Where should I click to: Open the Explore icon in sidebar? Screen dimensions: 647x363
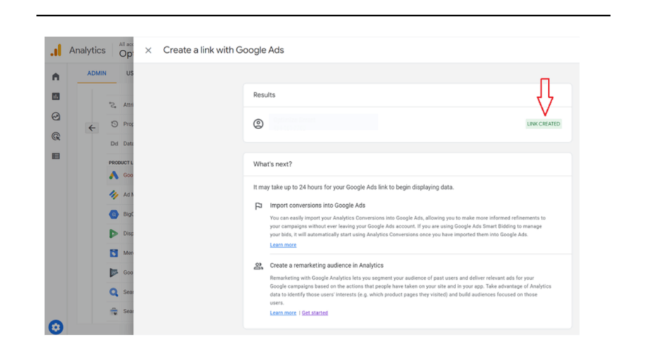[x=56, y=117]
